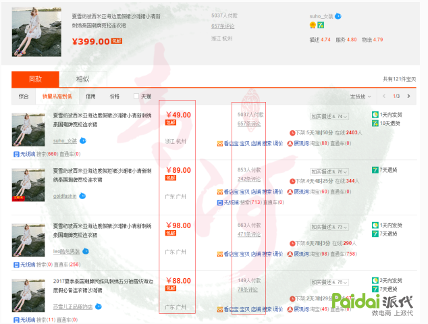Click 无线端 icon with 直通车(256)
This screenshot has height=324, width=428.
point(16,265)
